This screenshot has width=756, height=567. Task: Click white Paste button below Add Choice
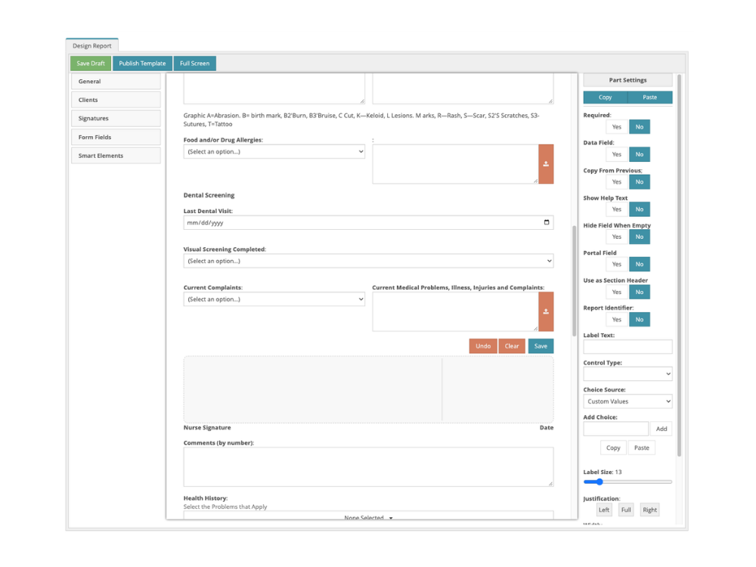641,448
